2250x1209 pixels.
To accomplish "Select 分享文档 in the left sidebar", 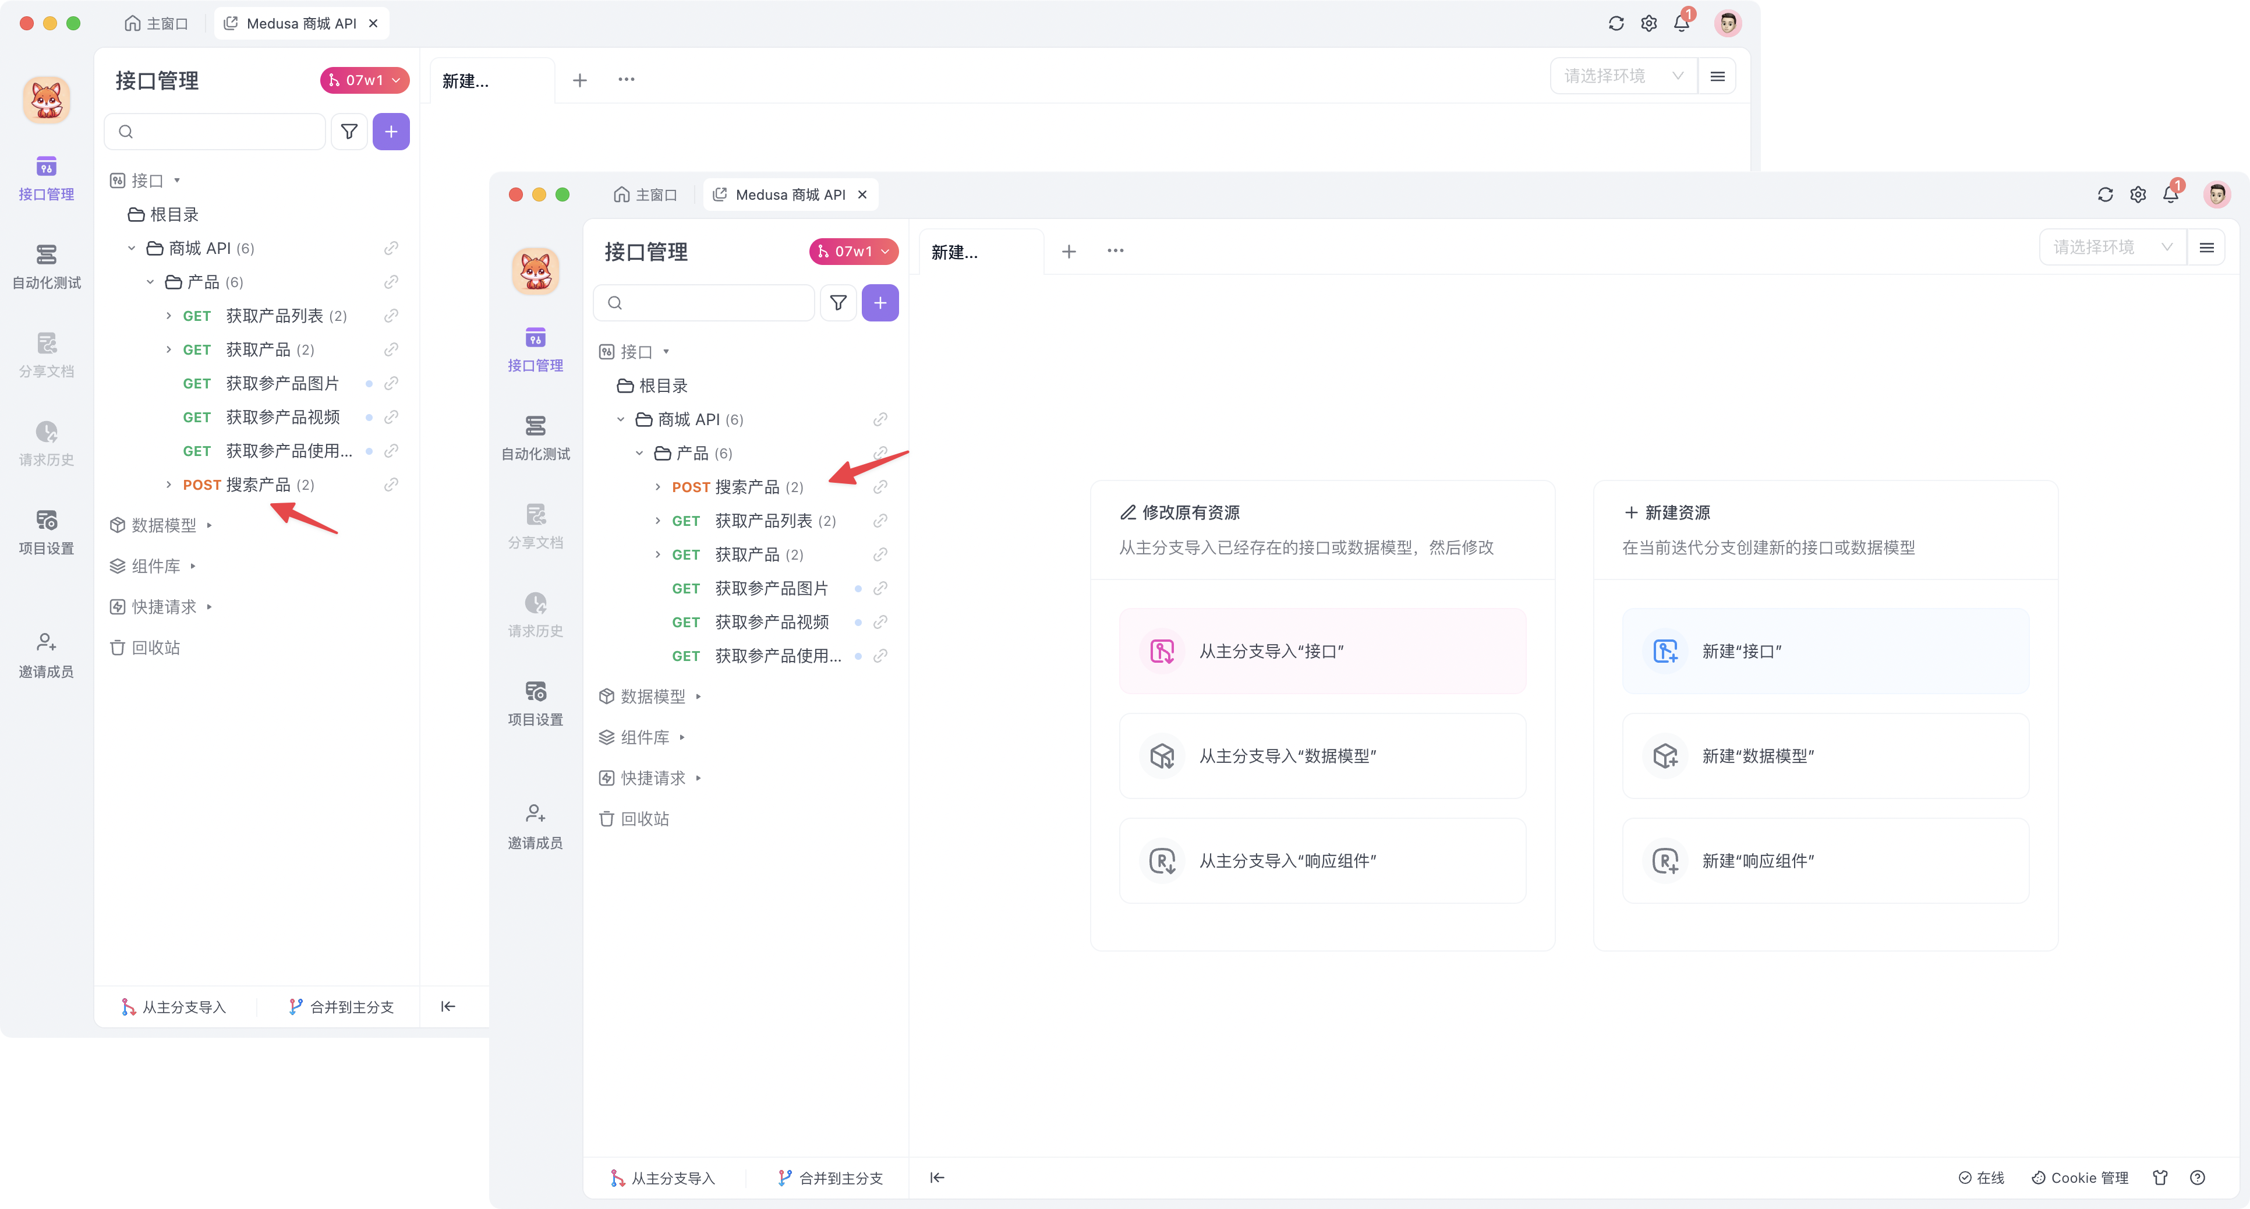I will (535, 525).
